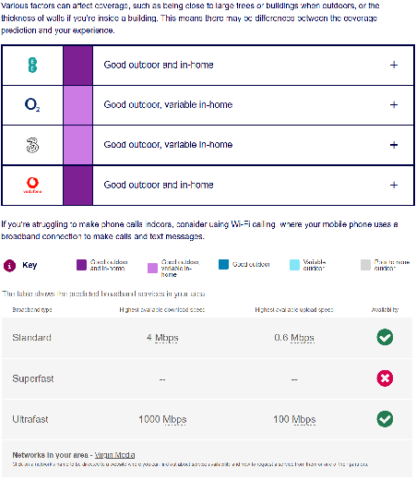Expand the EE coverage details
This screenshot has width=416, height=480.
tap(394, 65)
